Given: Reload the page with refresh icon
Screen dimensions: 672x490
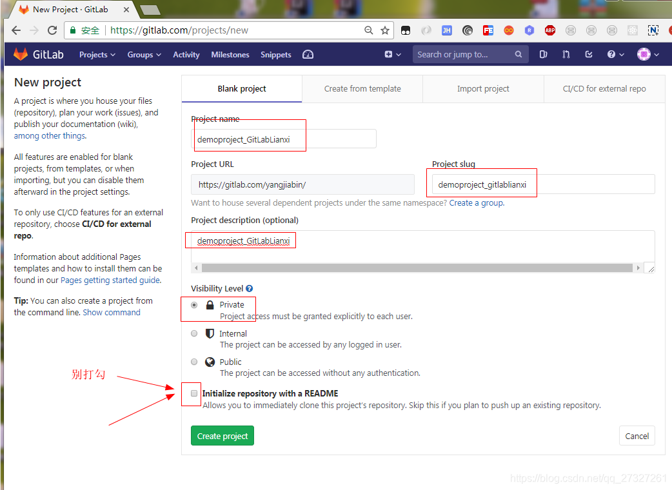Looking at the screenshot, I should [x=52, y=30].
